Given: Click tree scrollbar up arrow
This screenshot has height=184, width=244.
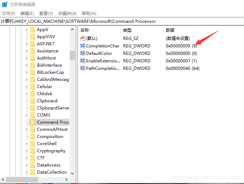Looking at the screenshot, I should click(72, 29).
